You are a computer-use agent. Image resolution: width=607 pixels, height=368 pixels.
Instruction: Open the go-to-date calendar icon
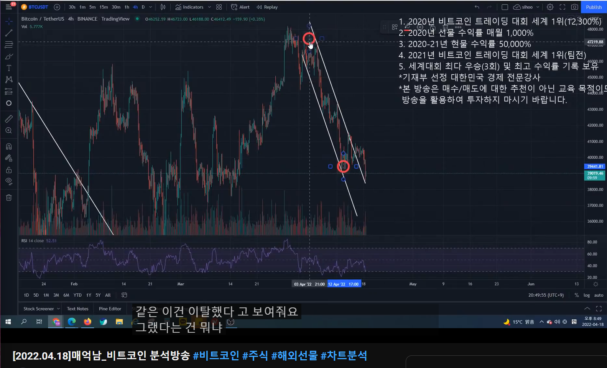pos(124,295)
